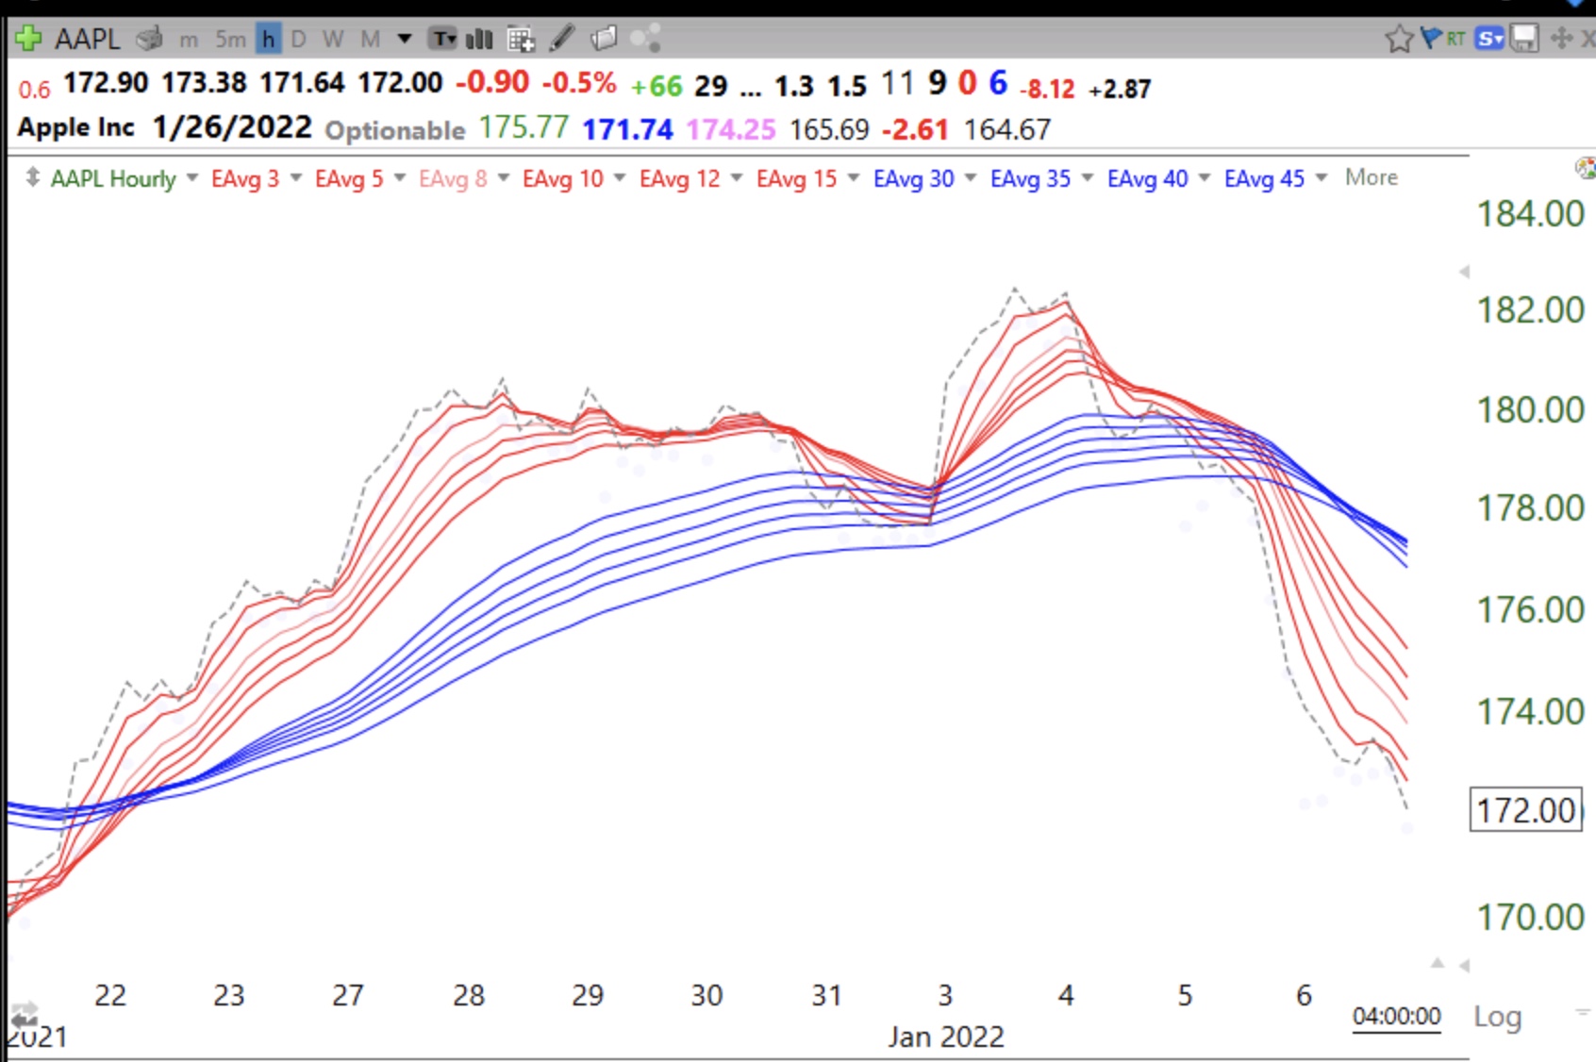Click the green plus add-symbol icon
The image size is (1596, 1062).
pyautogui.click(x=28, y=39)
